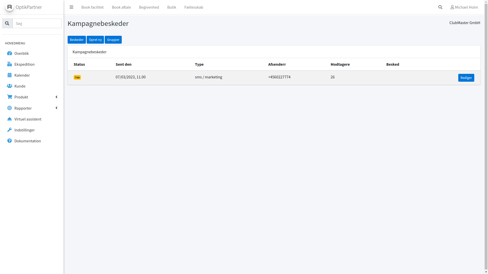
Task: Open the Grupper tab button
Action: 113,40
